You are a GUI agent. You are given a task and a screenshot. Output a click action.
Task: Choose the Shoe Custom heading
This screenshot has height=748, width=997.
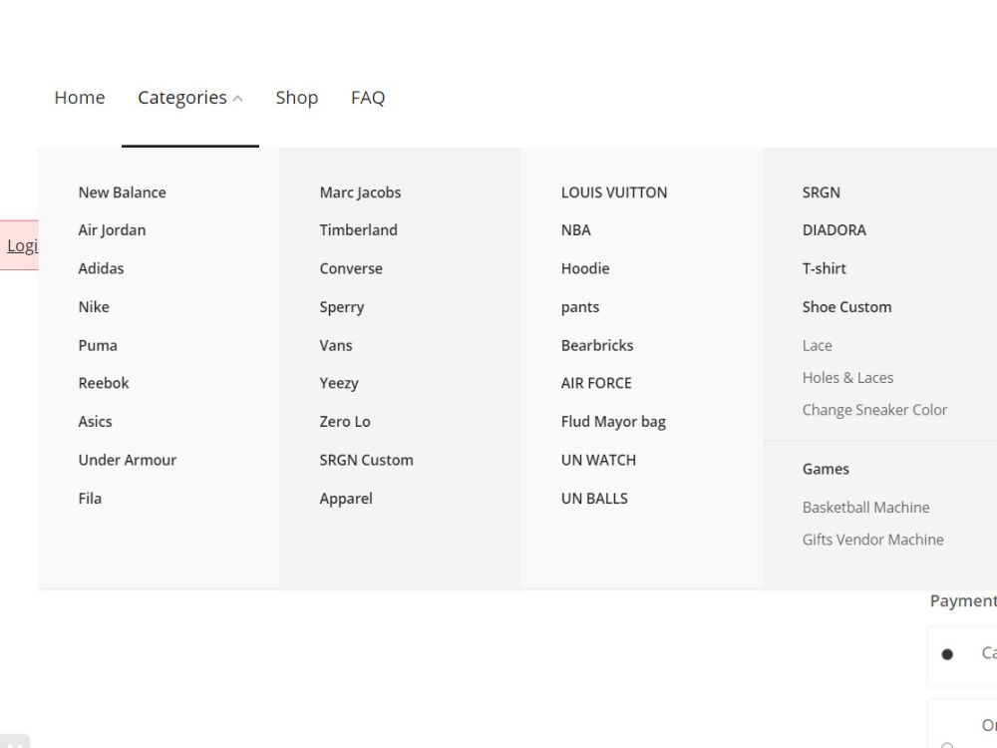click(x=846, y=306)
